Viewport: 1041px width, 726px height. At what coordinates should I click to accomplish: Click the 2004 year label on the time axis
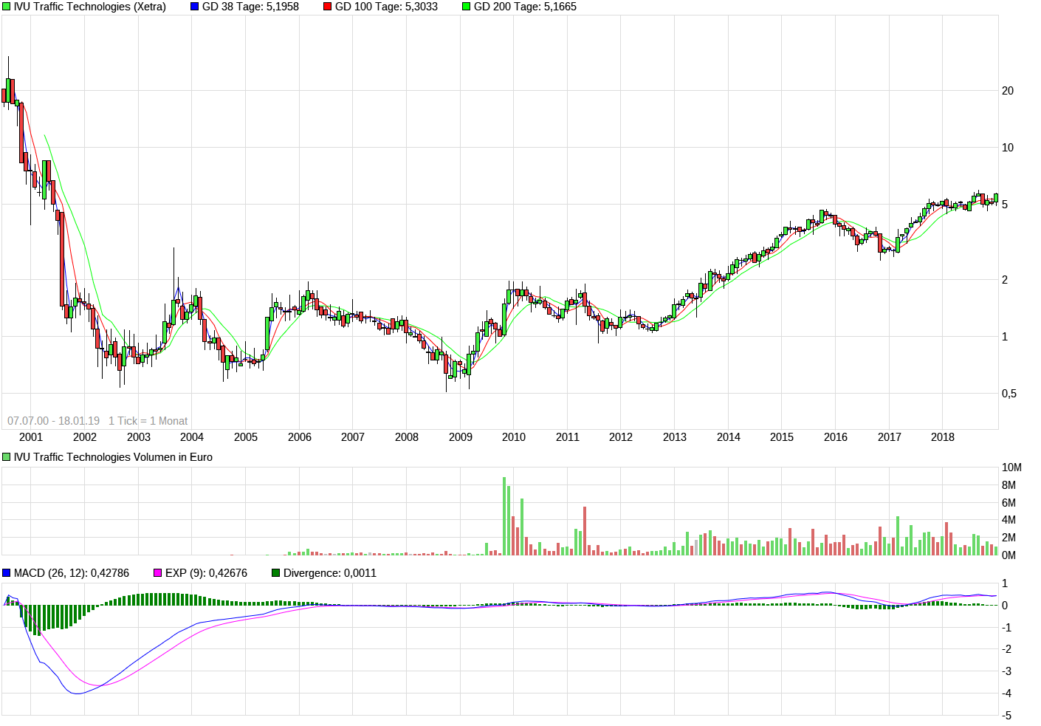(x=192, y=437)
